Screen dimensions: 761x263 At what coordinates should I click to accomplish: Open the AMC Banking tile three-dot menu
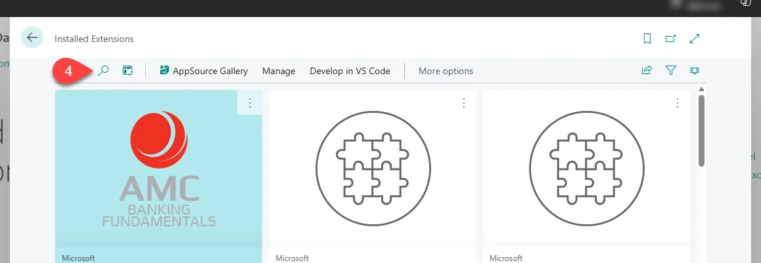[250, 103]
